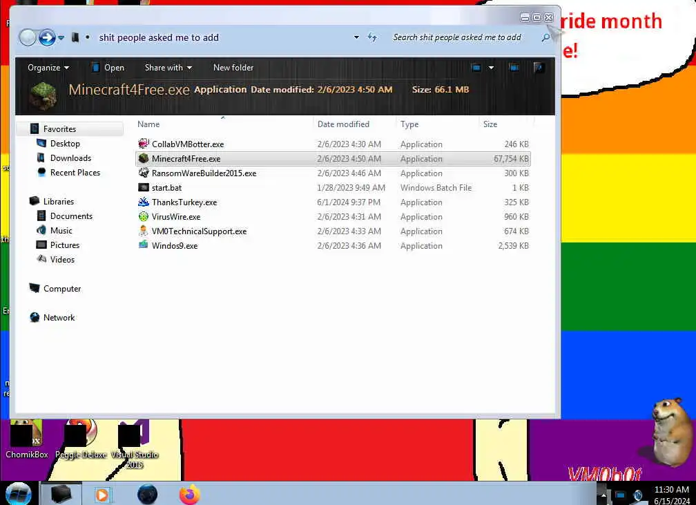Click the Explorer folder taskbar icon
696x505 pixels.
(x=61, y=494)
